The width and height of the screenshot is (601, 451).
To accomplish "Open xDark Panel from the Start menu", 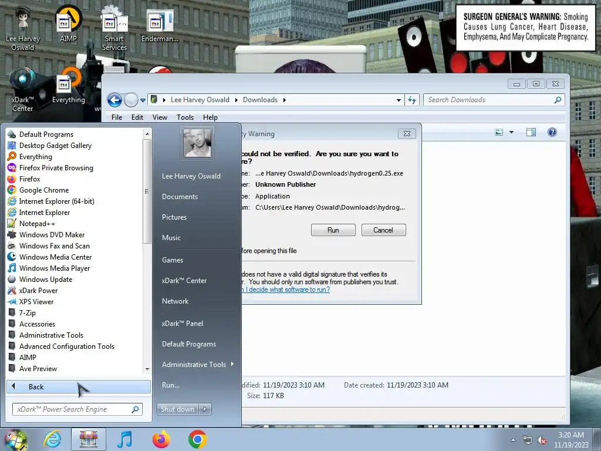I will (x=183, y=324).
